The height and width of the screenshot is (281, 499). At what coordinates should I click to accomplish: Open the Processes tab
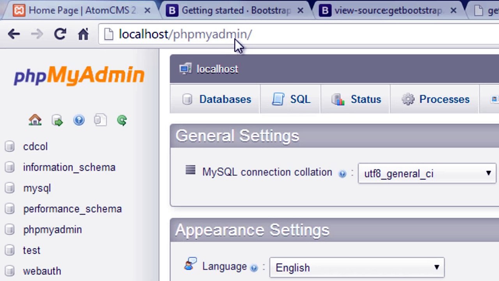coord(435,100)
